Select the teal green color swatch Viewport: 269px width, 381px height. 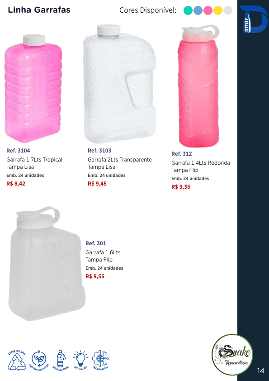188,10
